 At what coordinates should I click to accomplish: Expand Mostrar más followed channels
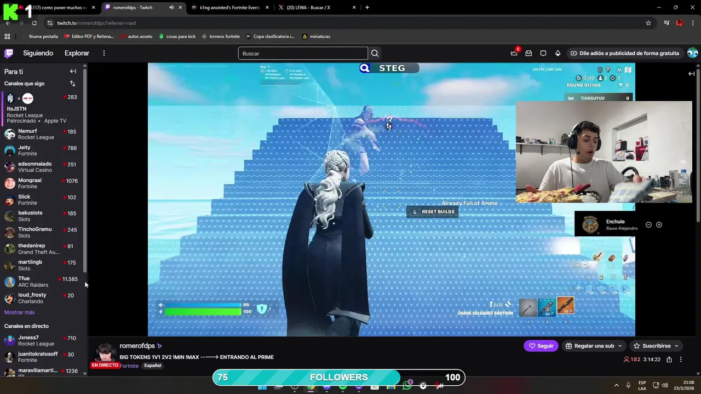[x=19, y=312]
